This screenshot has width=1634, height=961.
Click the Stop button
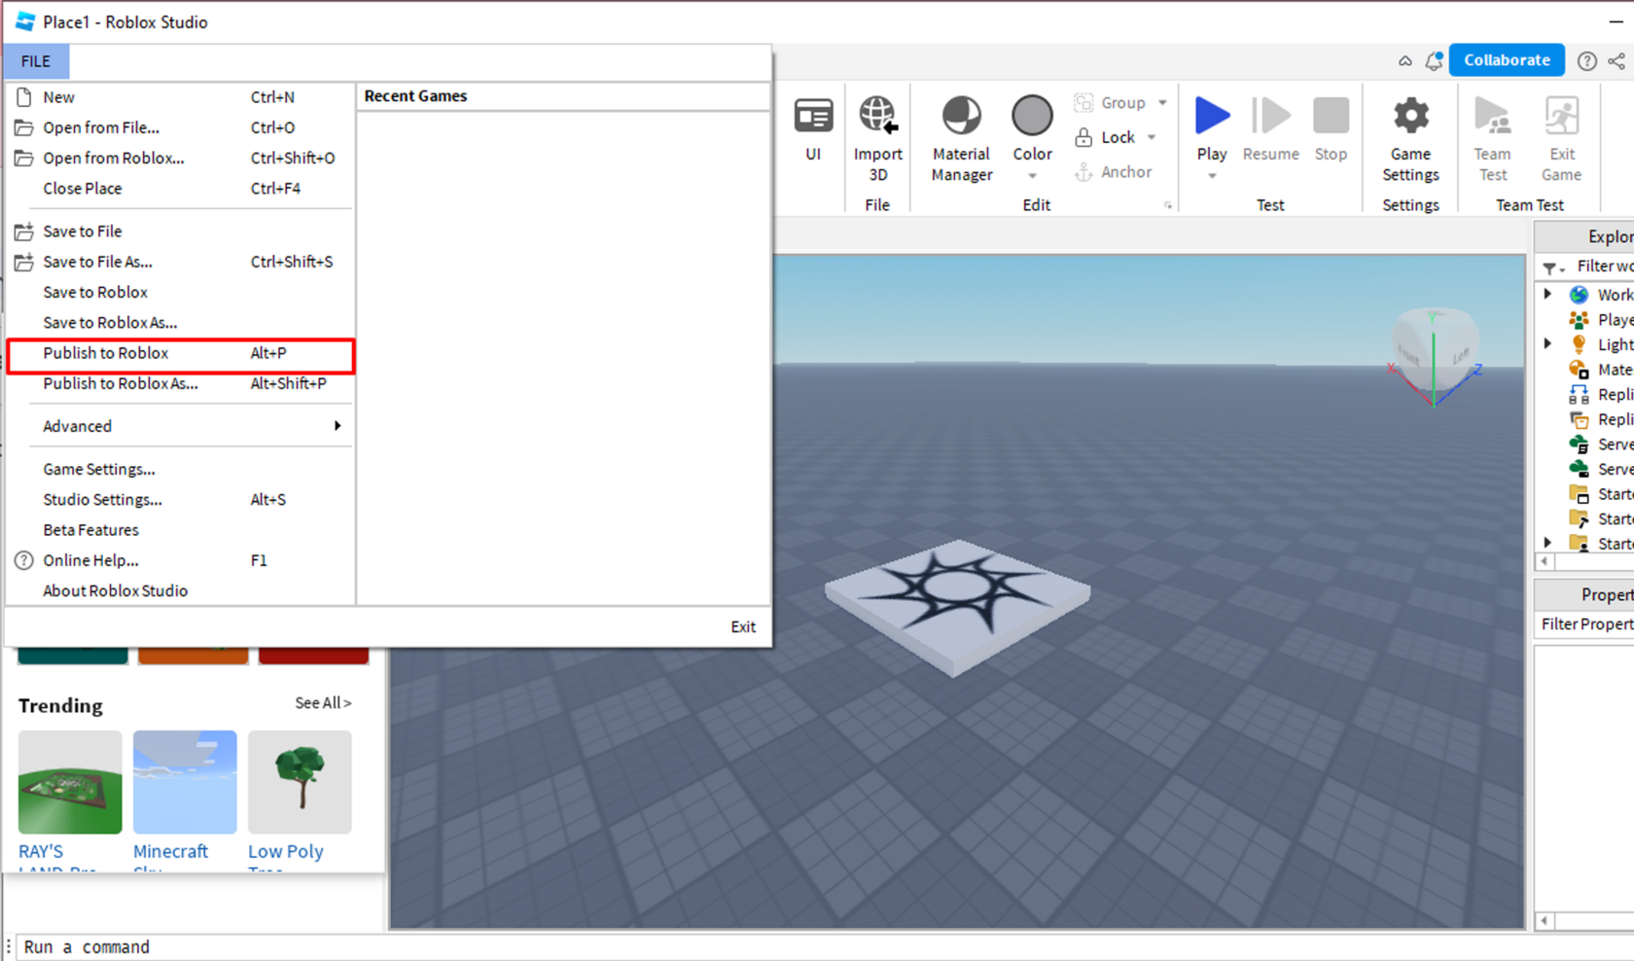click(x=1331, y=127)
